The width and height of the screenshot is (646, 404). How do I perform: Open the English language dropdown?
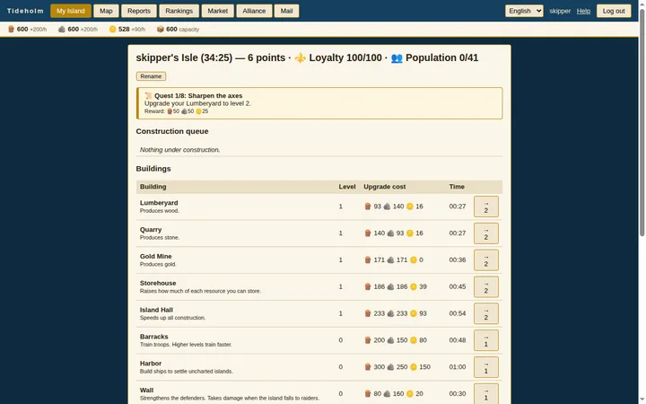click(524, 11)
